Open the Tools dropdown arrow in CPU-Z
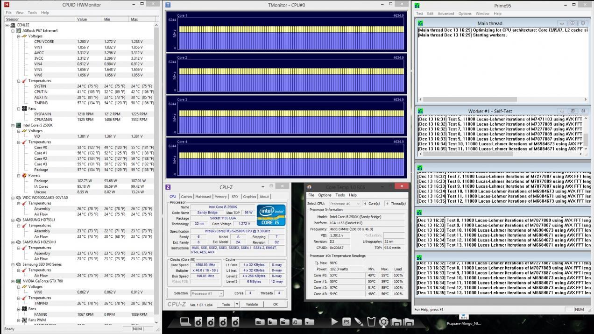Image resolution: width=594 pixels, height=334 pixels. tap(237, 304)
